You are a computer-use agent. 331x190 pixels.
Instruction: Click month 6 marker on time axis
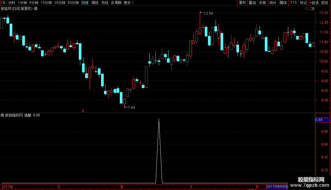click(x=122, y=186)
